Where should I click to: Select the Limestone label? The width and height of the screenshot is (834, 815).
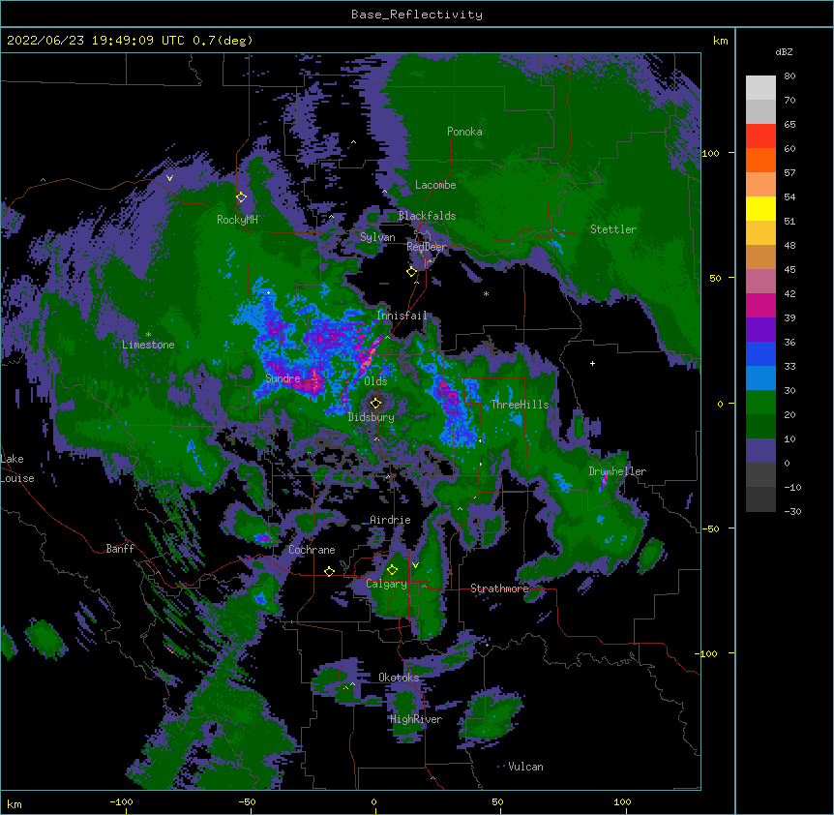point(148,345)
